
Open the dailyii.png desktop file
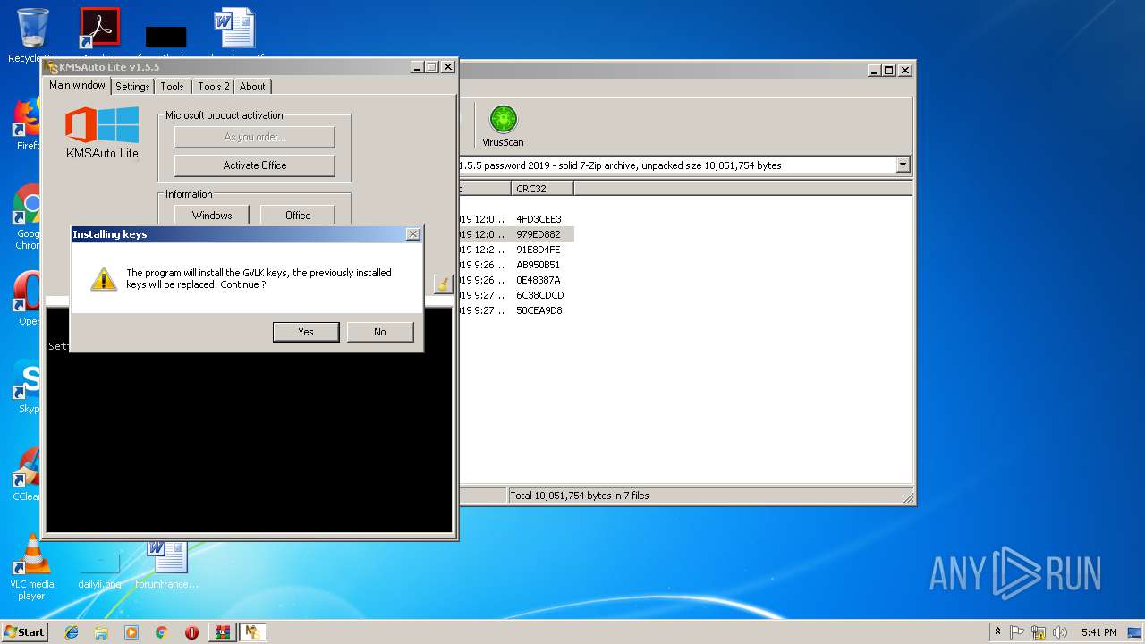pyautogui.click(x=99, y=567)
